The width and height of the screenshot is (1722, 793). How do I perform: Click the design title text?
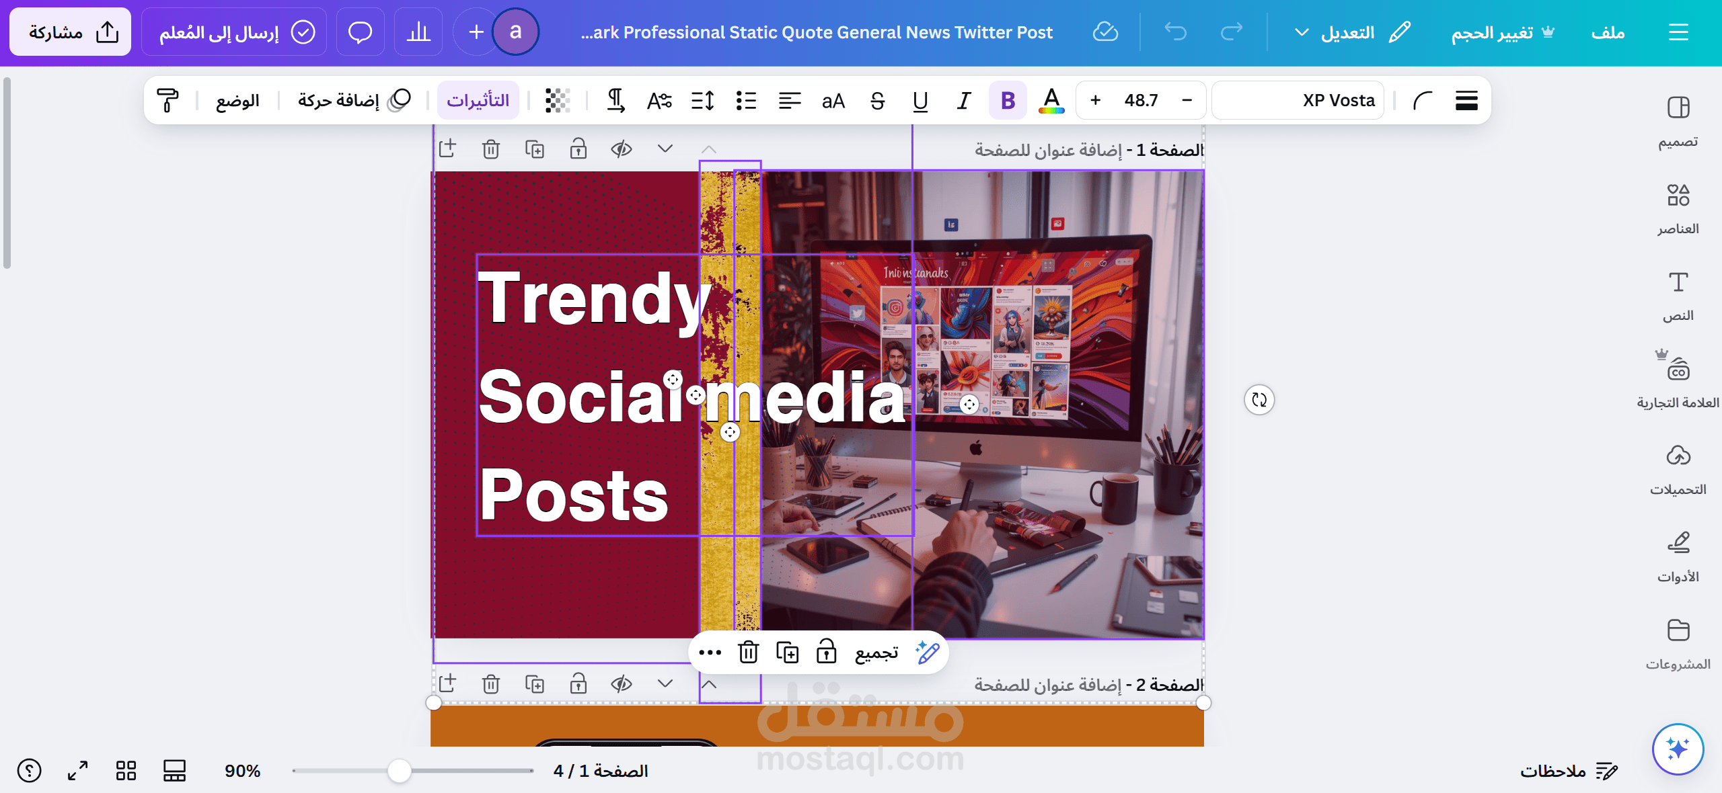point(817,32)
